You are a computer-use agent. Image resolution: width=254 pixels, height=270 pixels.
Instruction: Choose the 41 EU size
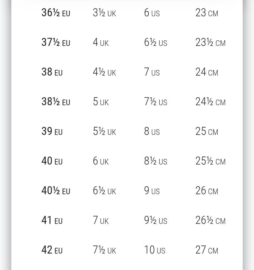pos(52,221)
